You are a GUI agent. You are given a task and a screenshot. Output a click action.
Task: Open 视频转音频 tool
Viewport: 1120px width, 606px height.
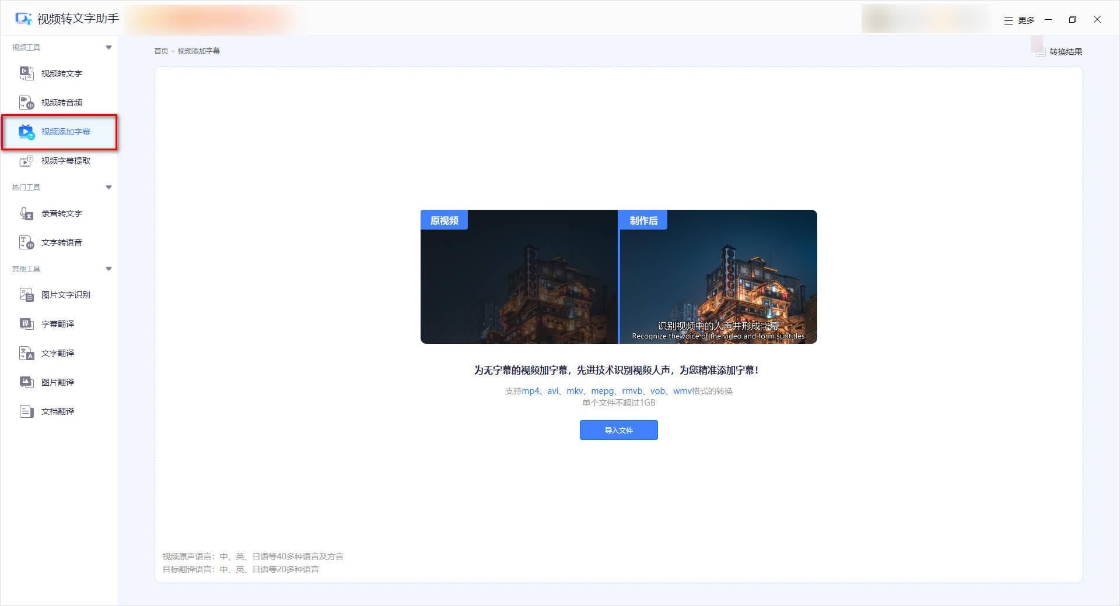[59, 103]
